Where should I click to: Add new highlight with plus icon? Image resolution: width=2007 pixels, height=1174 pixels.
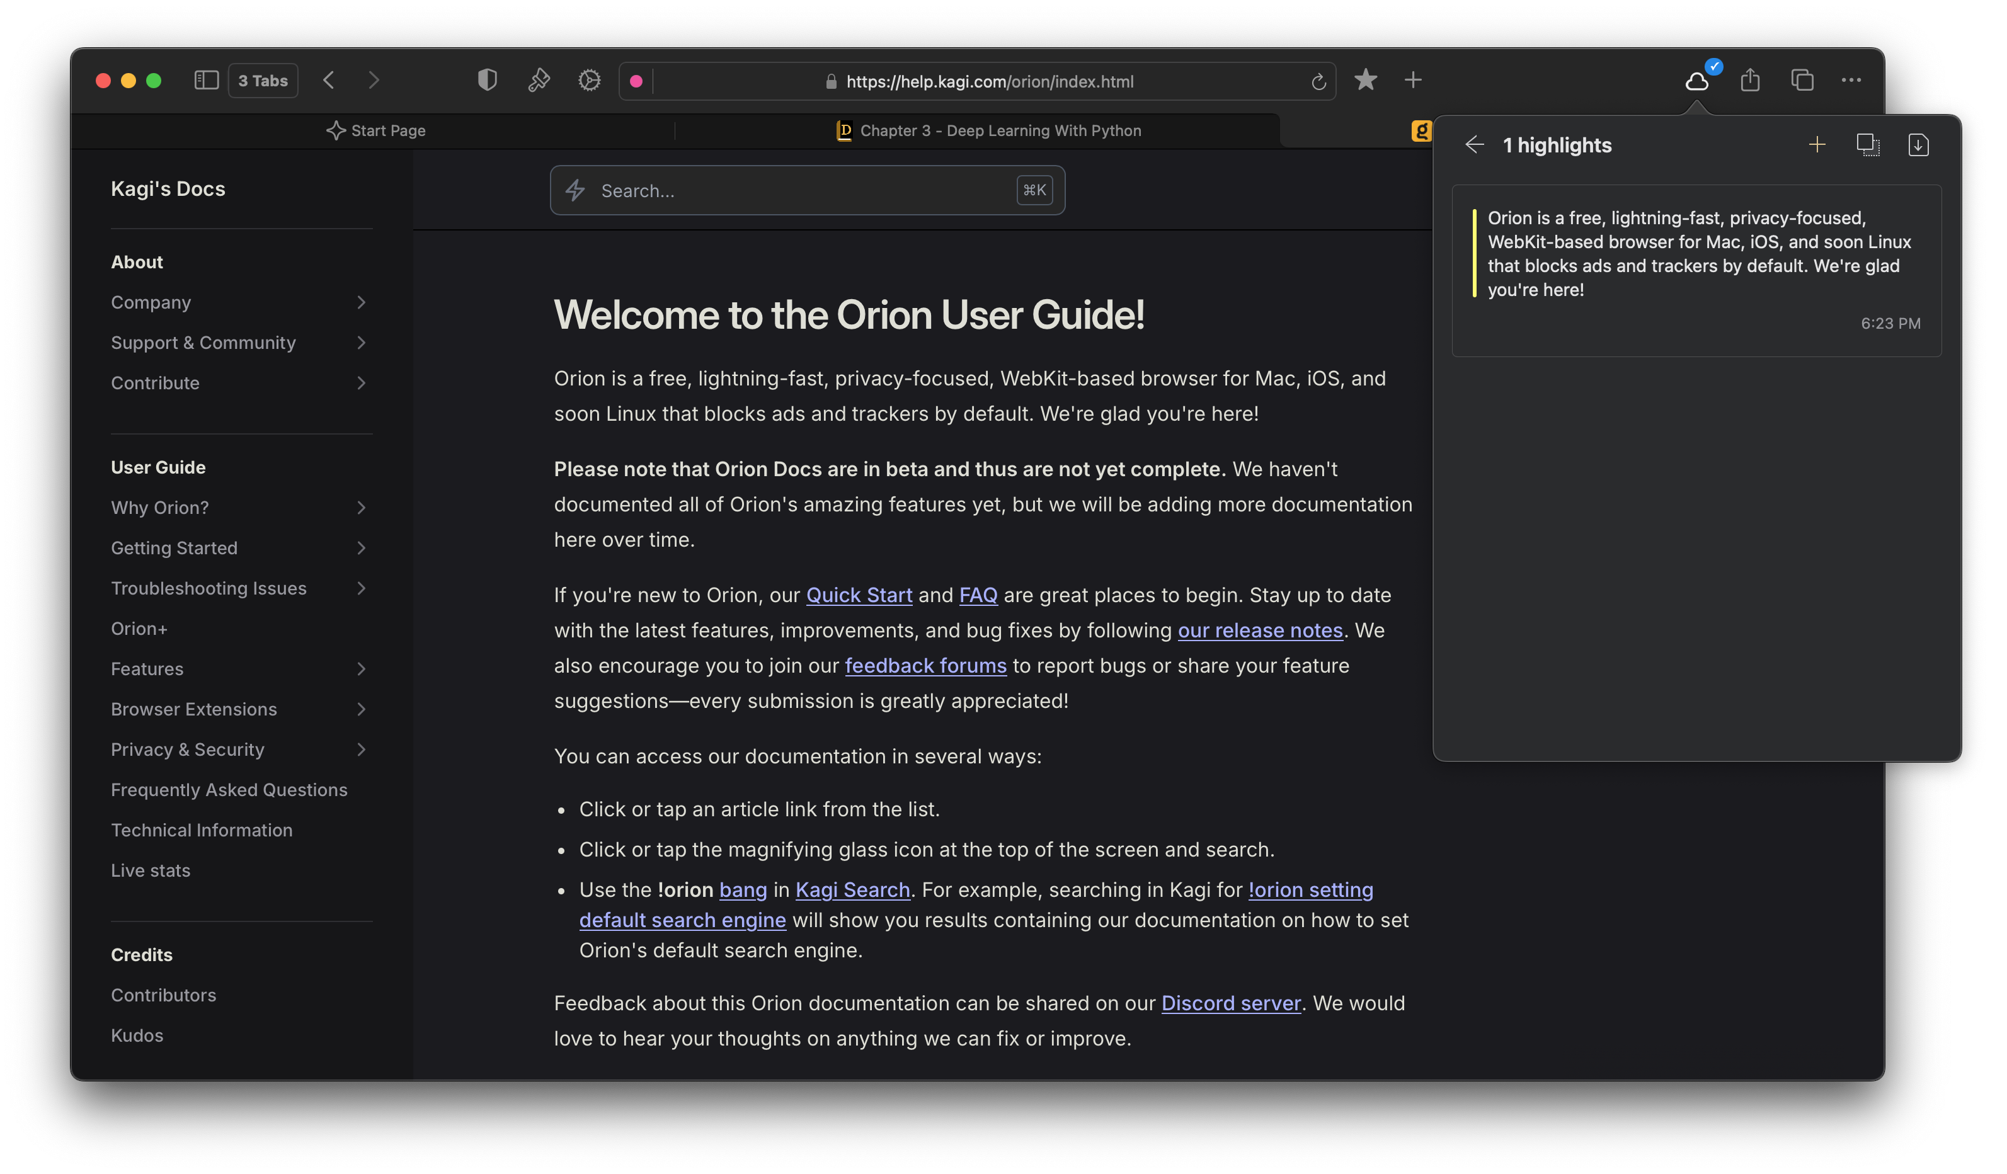[x=1817, y=145]
